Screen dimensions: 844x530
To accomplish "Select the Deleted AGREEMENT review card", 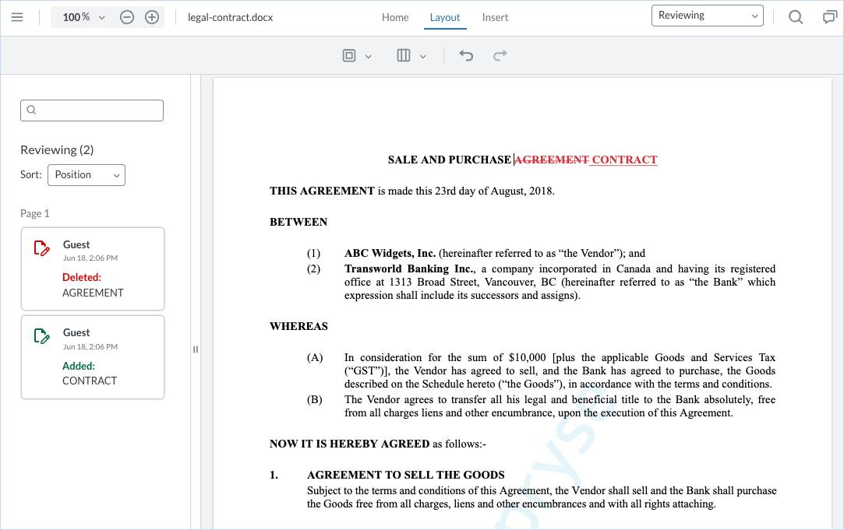I will [x=93, y=269].
